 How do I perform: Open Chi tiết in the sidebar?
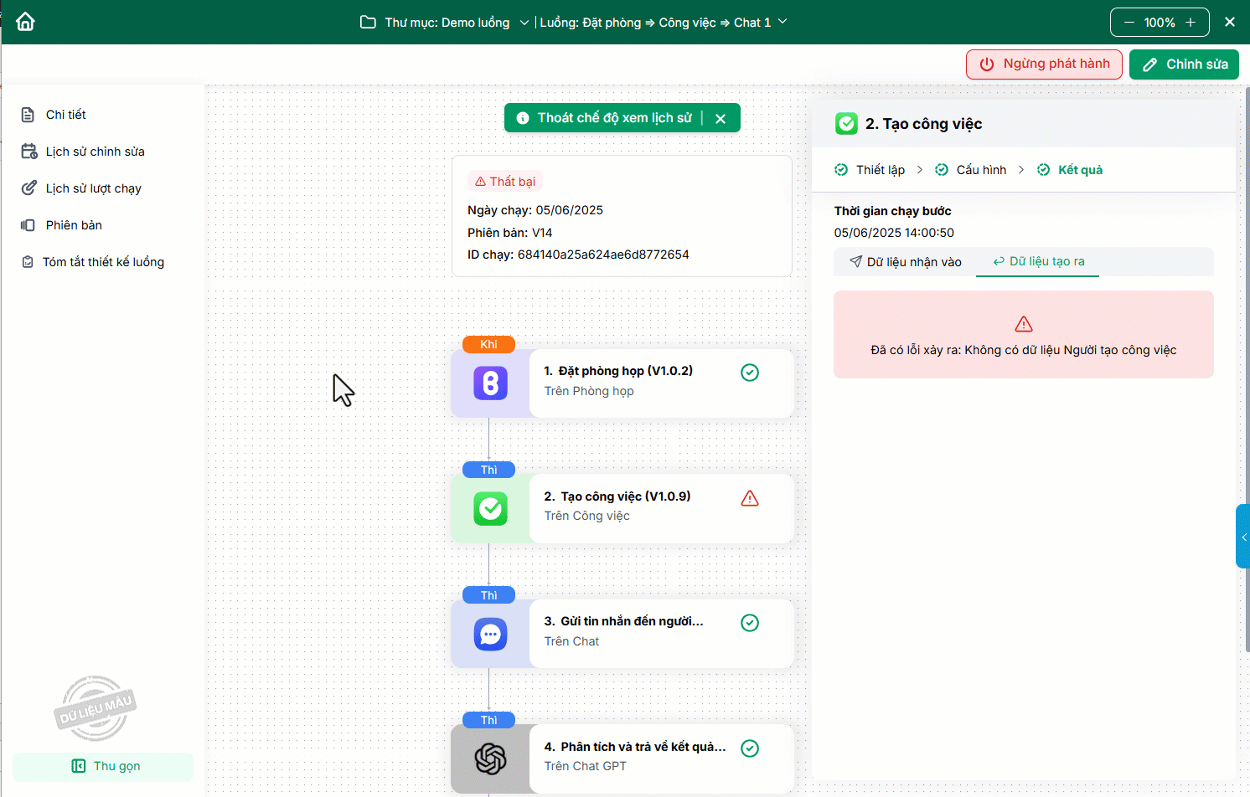click(66, 115)
